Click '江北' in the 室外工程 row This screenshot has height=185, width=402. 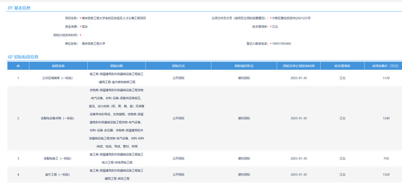click(x=342, y=174)
